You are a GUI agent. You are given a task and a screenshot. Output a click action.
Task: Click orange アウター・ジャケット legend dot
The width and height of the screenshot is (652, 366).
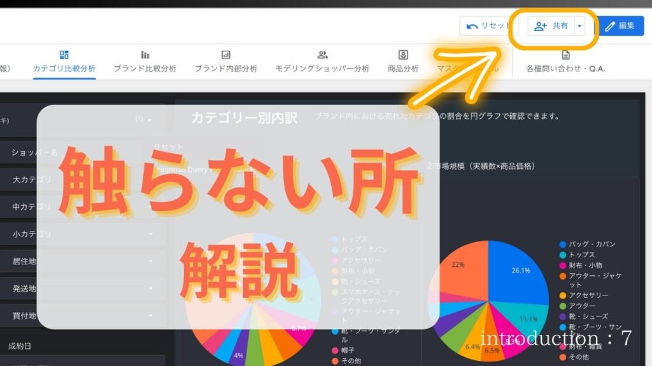563,276
